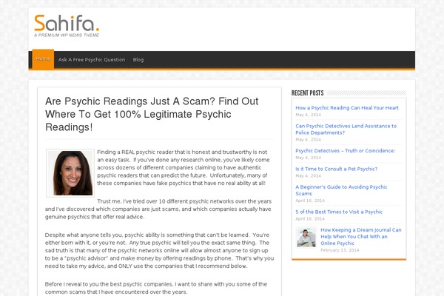Open the Home menu item
The height and width of the screenshot is (296, 444).
pos(43,59)
